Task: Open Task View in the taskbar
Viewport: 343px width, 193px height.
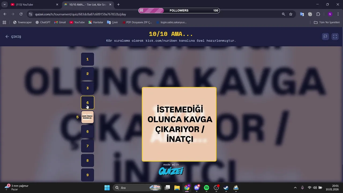Action: pyautogui.click(x=167, y=188)
